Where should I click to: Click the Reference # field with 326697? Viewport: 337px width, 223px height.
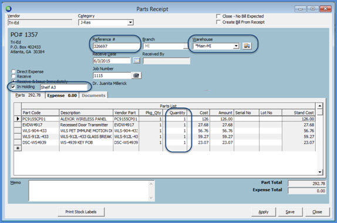[x=116, y=46]
